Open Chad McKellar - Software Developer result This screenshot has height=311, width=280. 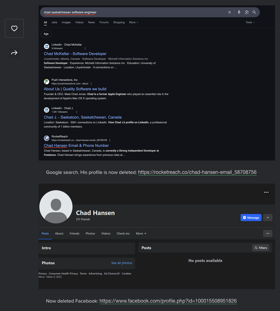pos(75,54)
